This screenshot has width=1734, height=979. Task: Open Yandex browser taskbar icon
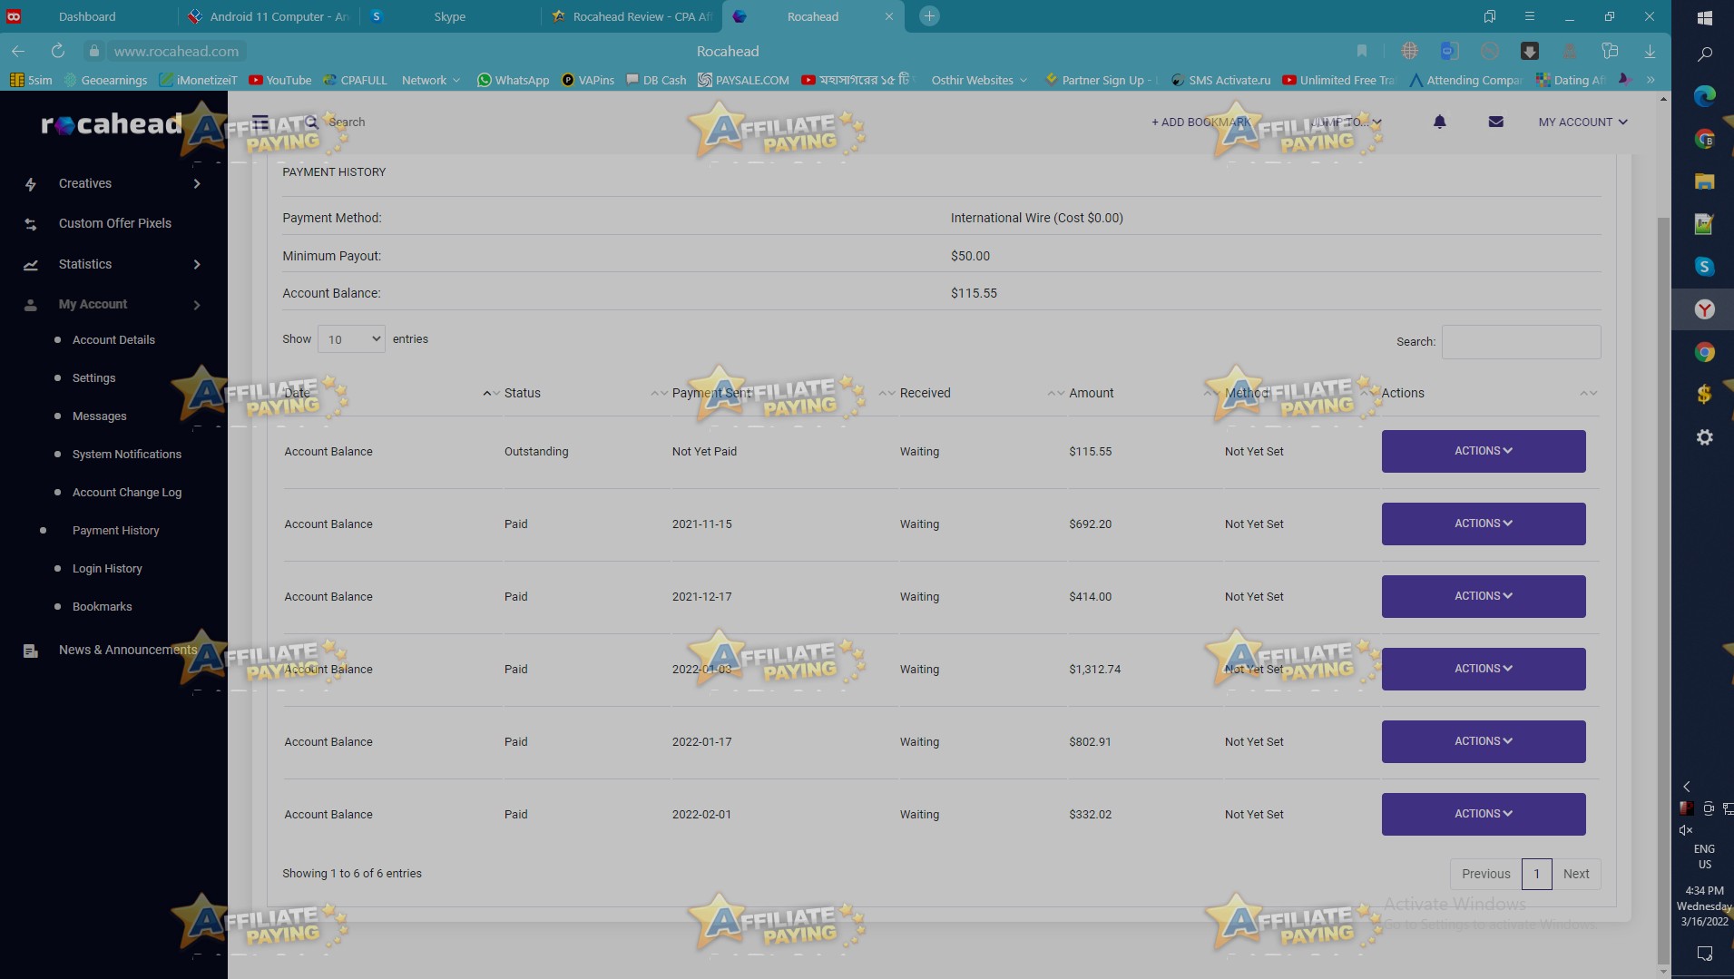coord(1704,309)
